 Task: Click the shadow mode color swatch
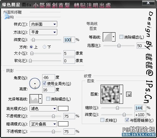(x=63, y=124)
